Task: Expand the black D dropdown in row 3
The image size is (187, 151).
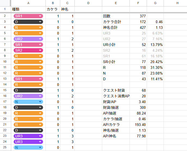Action: click(x=40, y=22)
